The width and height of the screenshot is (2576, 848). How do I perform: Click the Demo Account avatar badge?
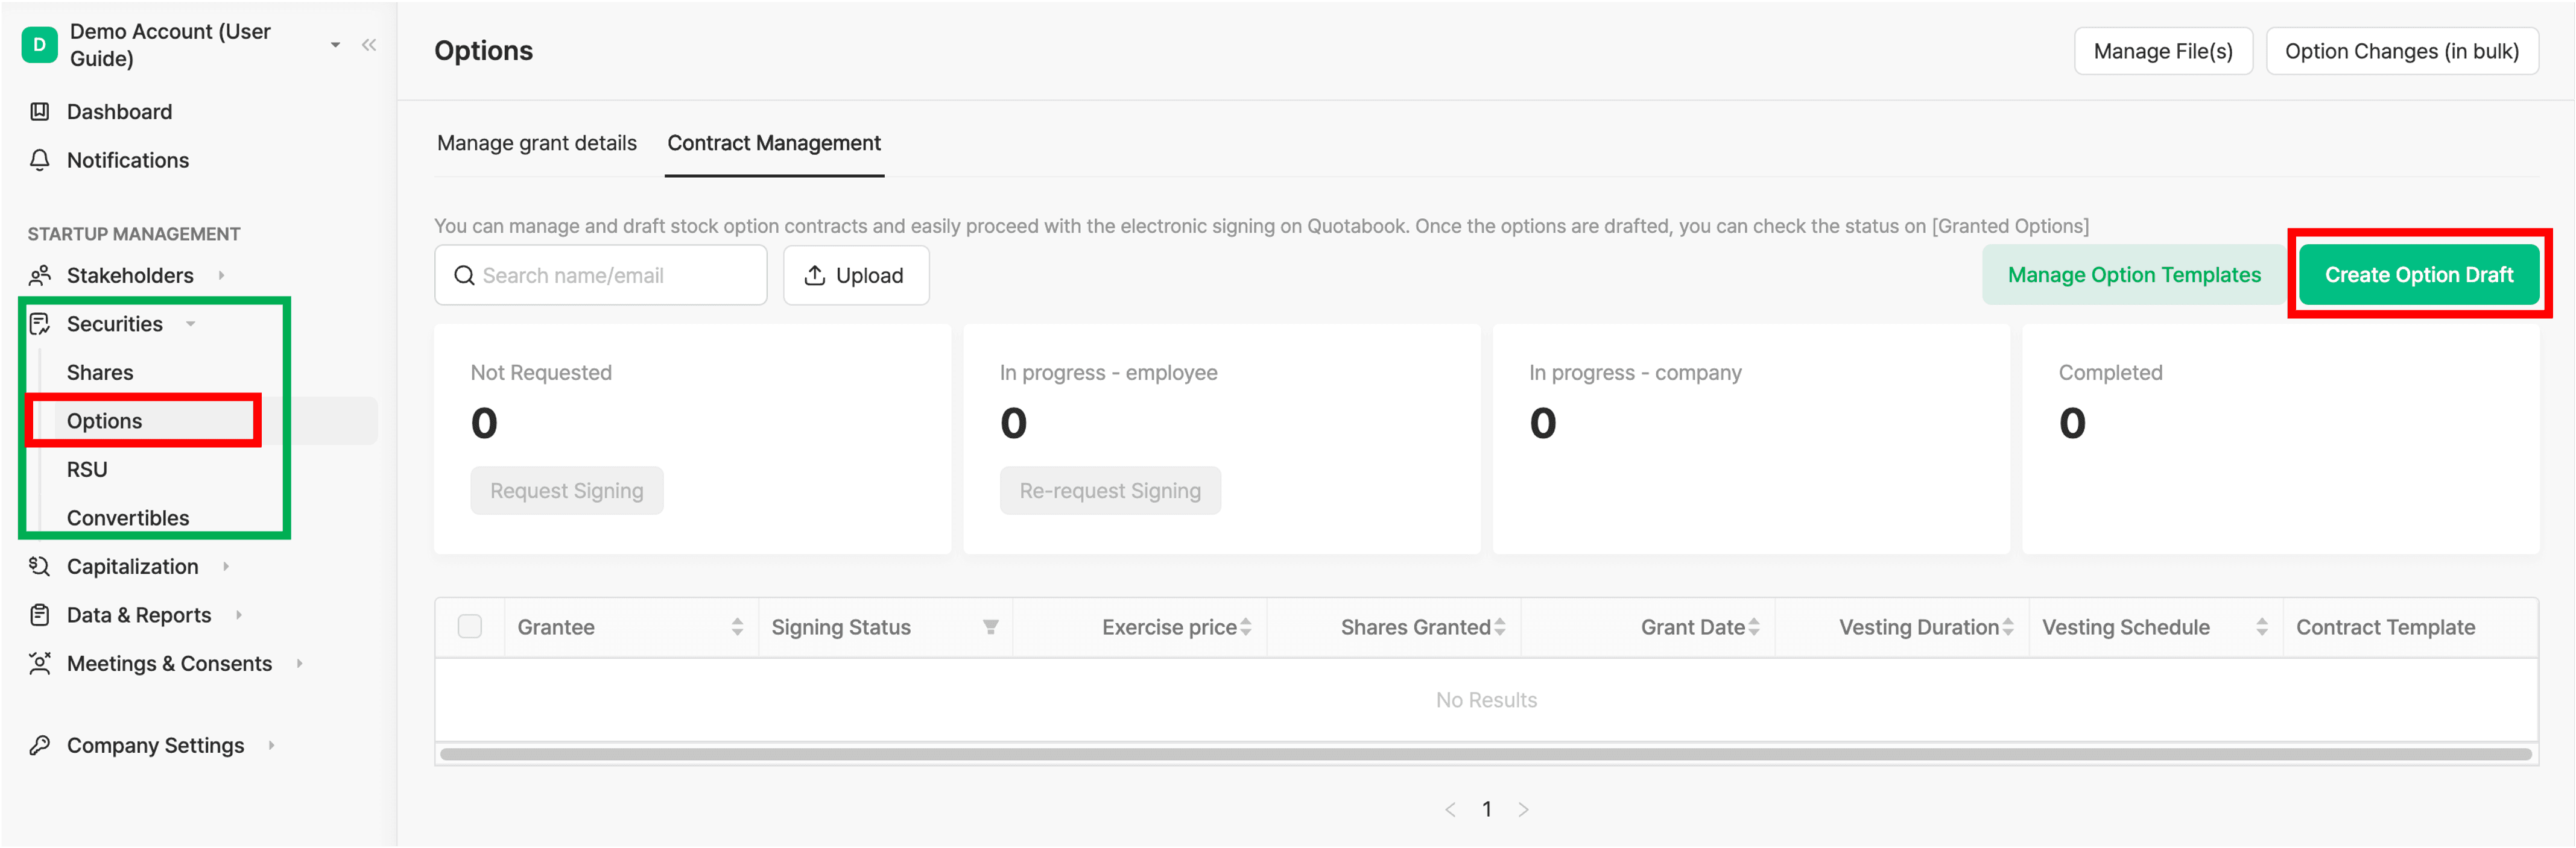pyautogui.click(x=39, y=44)
